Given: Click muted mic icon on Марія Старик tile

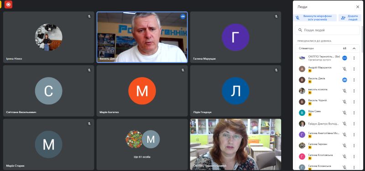Looking at the screenshot, I should pos(89,124).
